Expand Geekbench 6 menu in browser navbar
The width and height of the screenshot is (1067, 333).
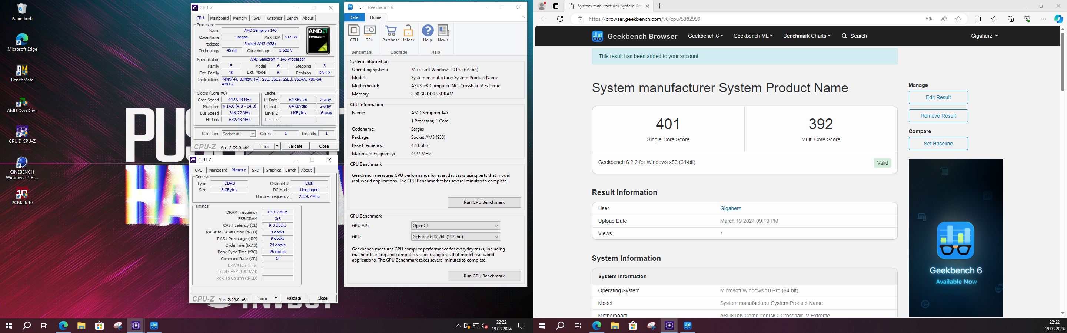[705, 36]
